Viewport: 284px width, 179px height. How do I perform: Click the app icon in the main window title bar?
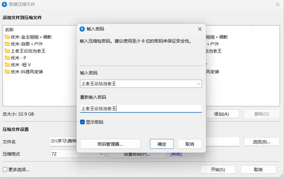4,4
